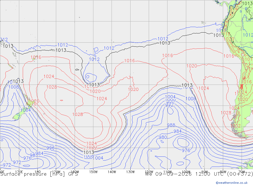Image resolution: width=253 pixels, height=185 pixels.
Task: Select the 110W longitude label
Action: coord(167,172)
